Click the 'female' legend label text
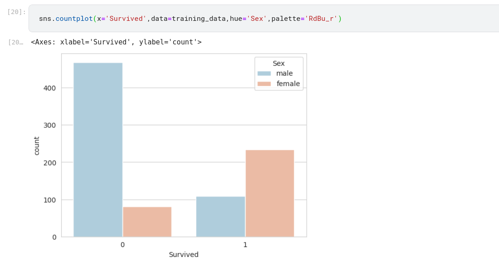499x272 pixels. pyautogui.click(x=288, y=84)
